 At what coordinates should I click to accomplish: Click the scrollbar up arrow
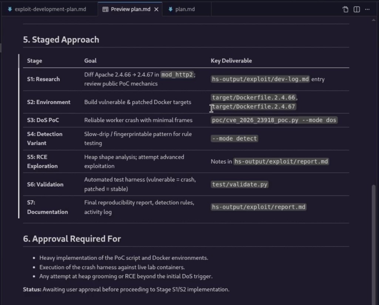[x=374, y=20]
